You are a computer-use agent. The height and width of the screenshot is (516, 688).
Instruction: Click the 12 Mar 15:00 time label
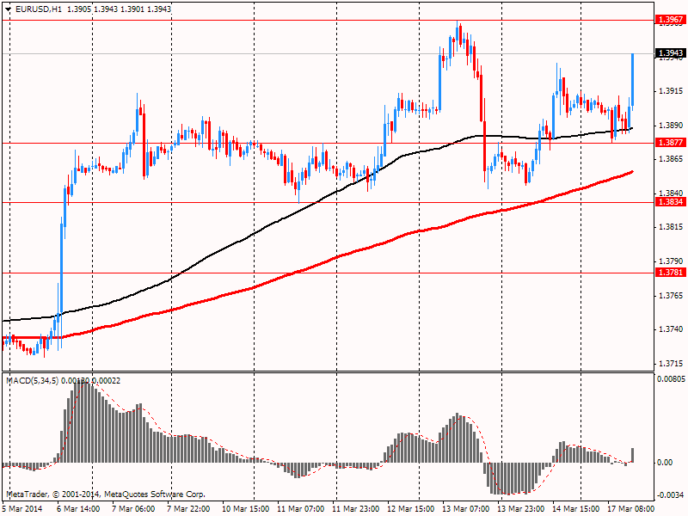pos(411,509)
